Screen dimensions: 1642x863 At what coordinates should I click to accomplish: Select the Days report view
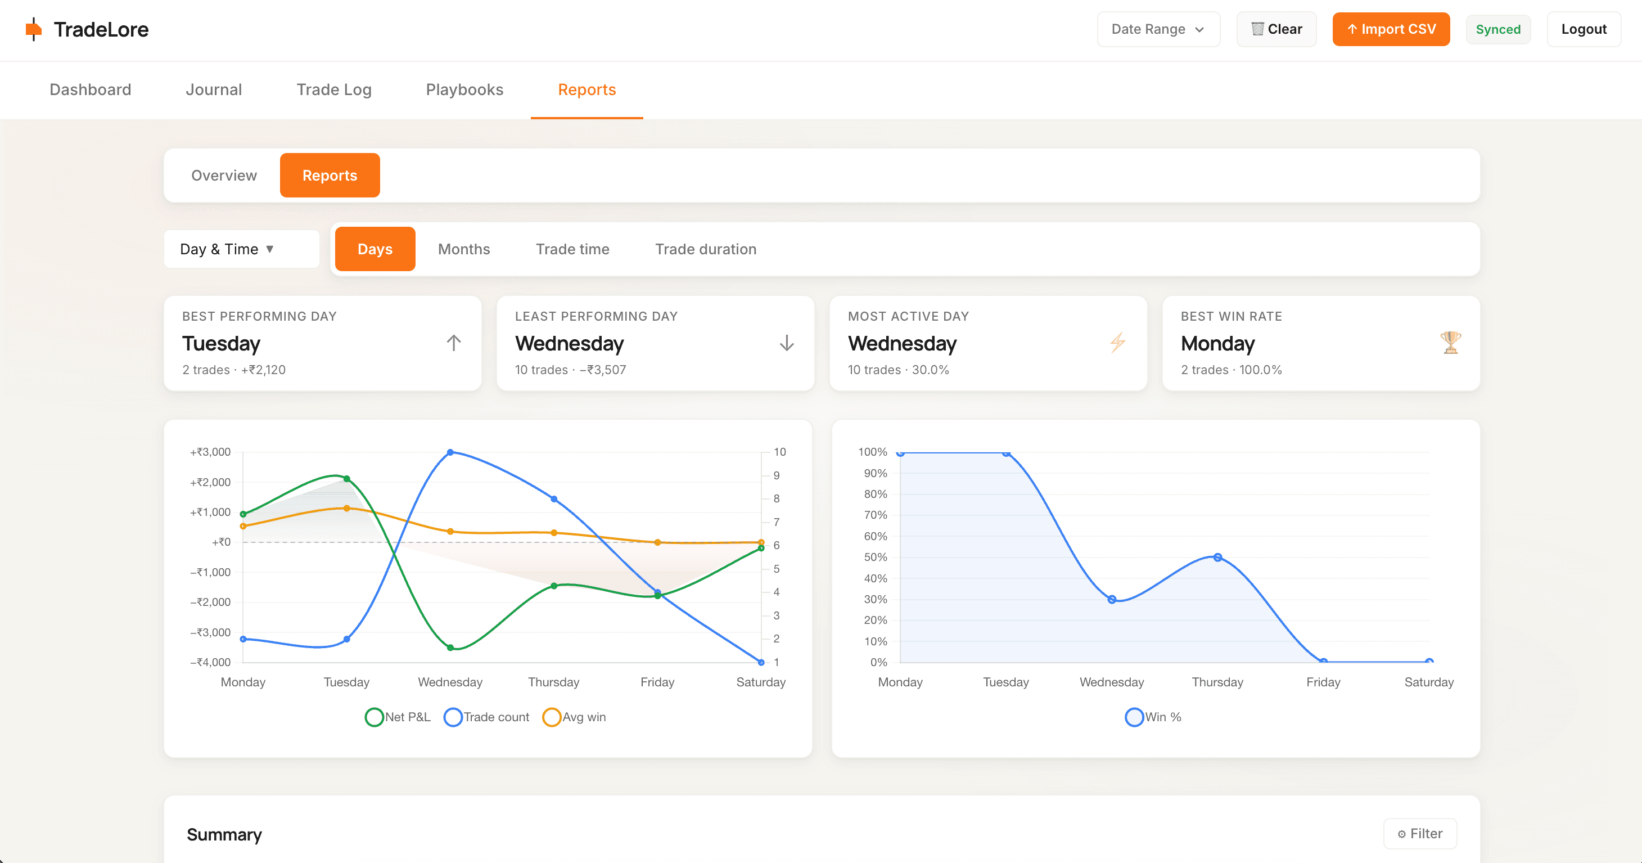(375, 249)
